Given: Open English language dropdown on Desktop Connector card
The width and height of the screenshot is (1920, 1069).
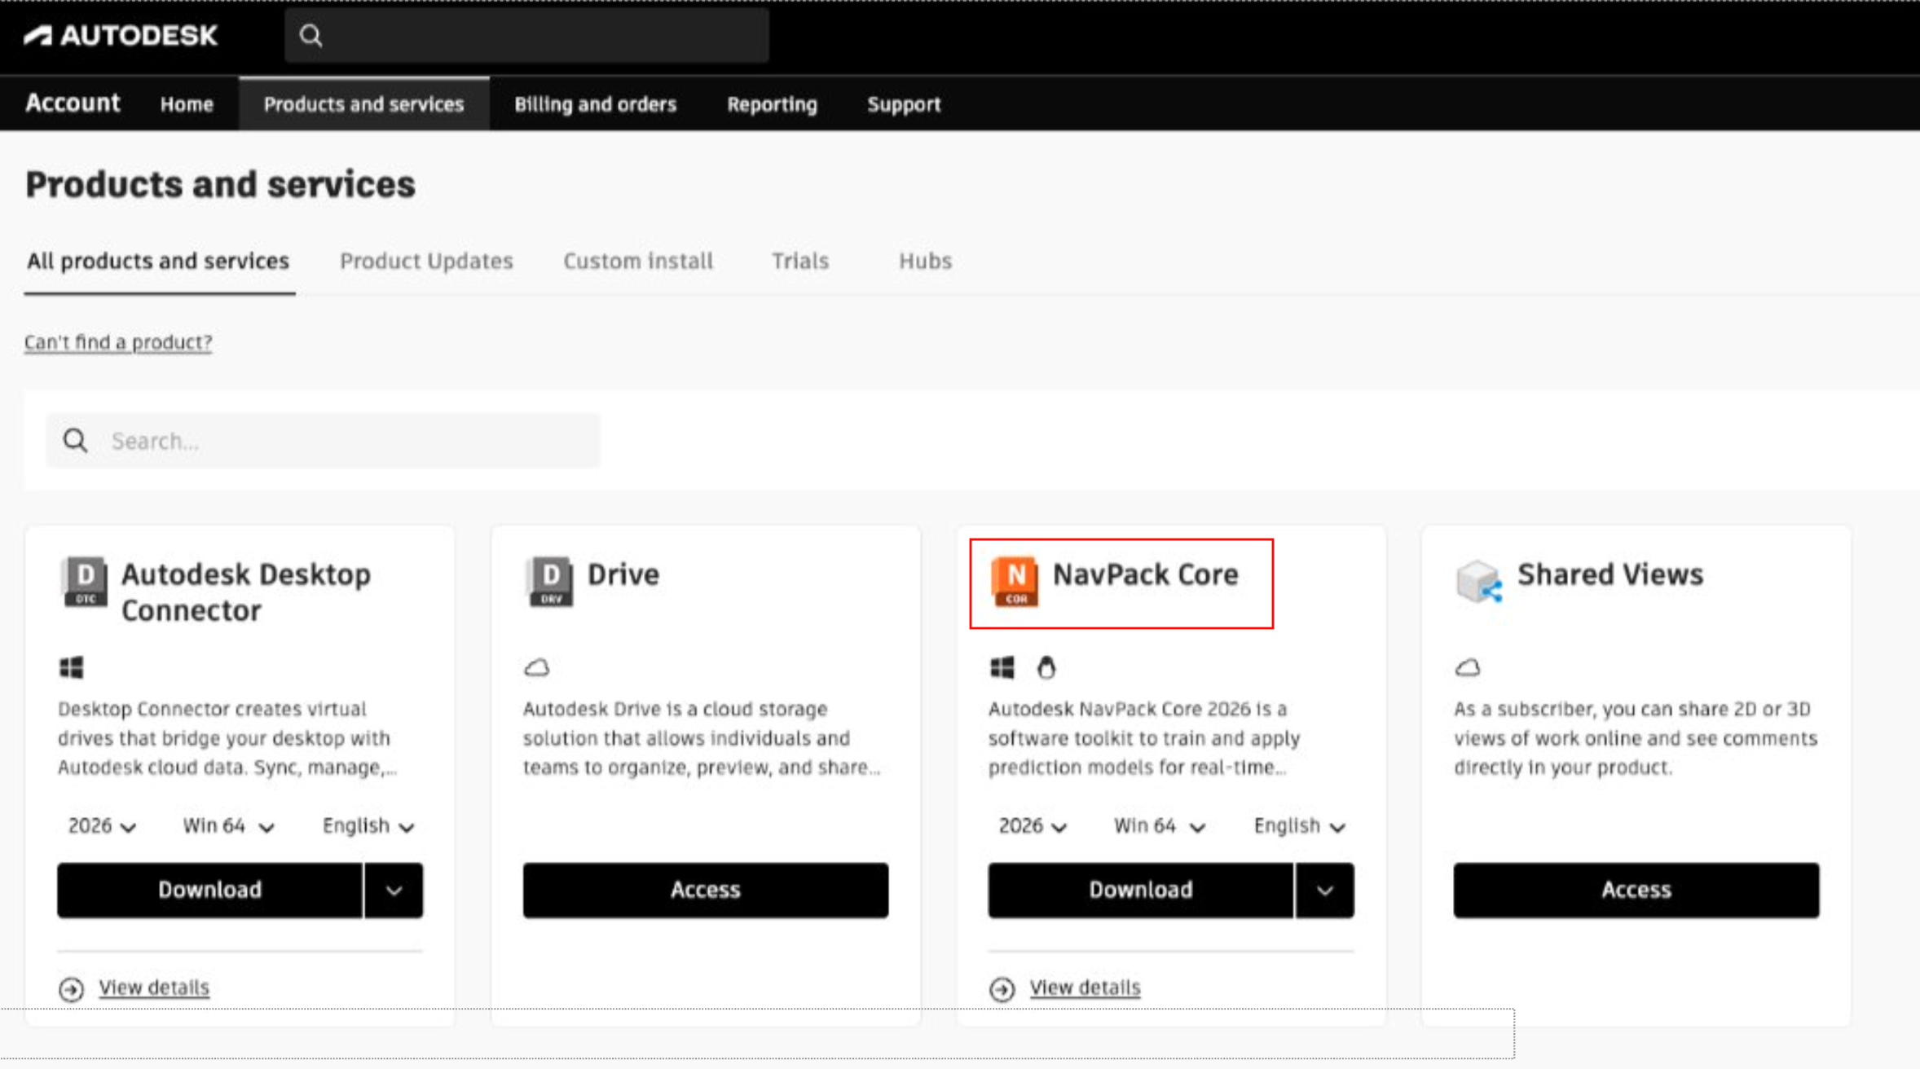Looking at the screenshot, I should 368,826.
